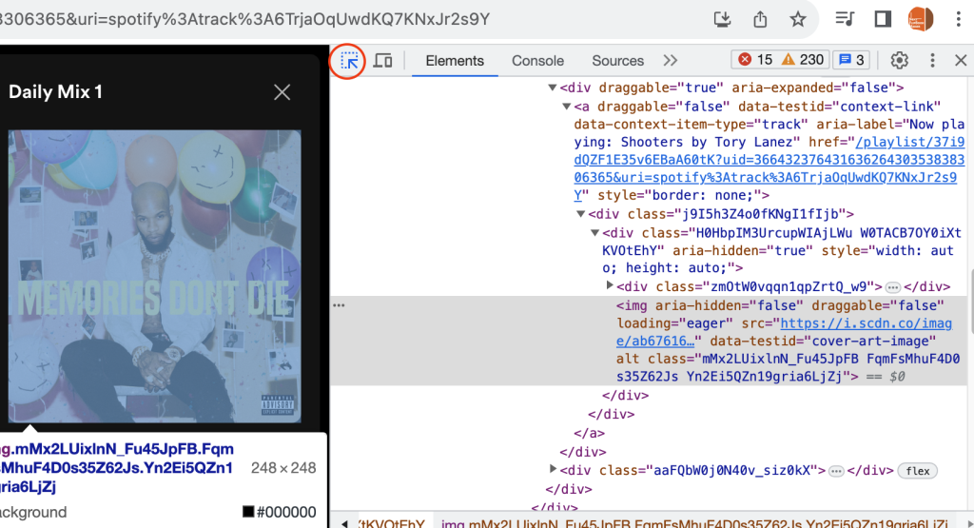
Task: Click the blue issues count badge
Action: click(850, 60)
